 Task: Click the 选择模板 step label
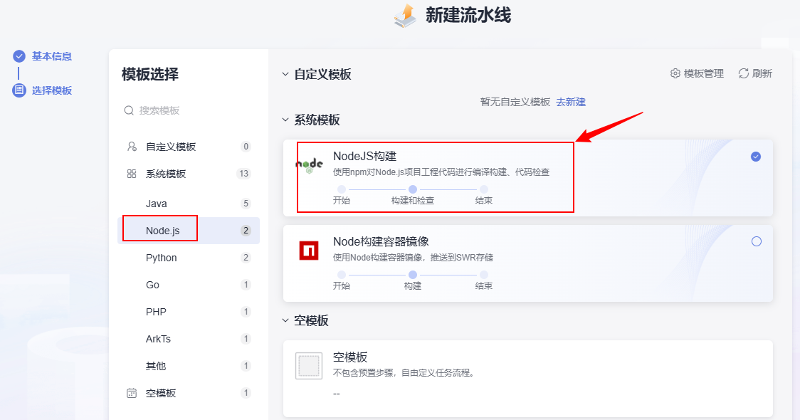51,90
